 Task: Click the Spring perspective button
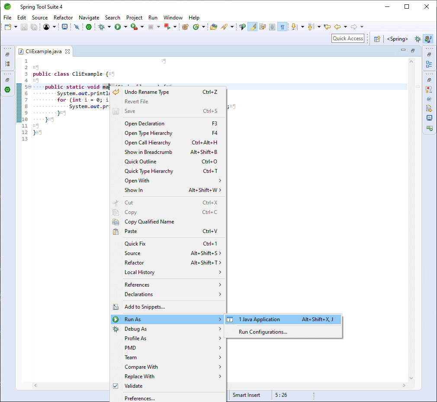pos(397,39)
